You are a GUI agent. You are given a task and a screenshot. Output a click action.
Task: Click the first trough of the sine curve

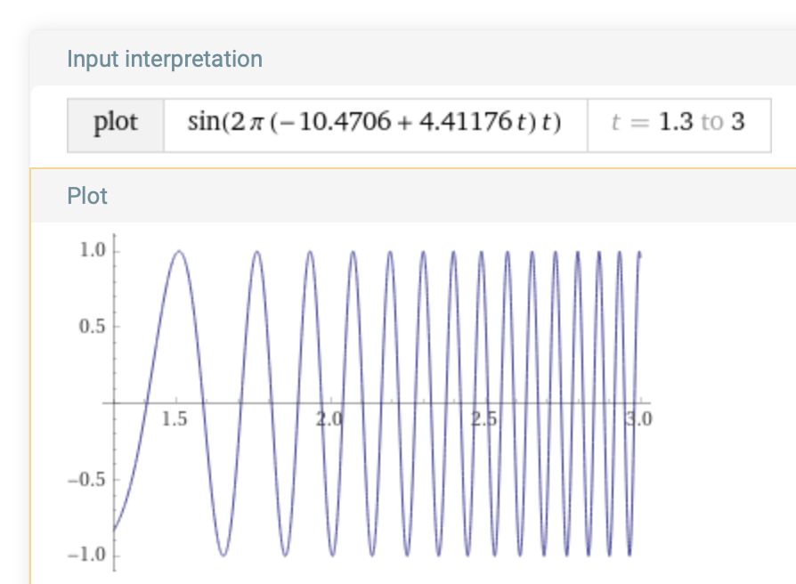click(223, 556)
